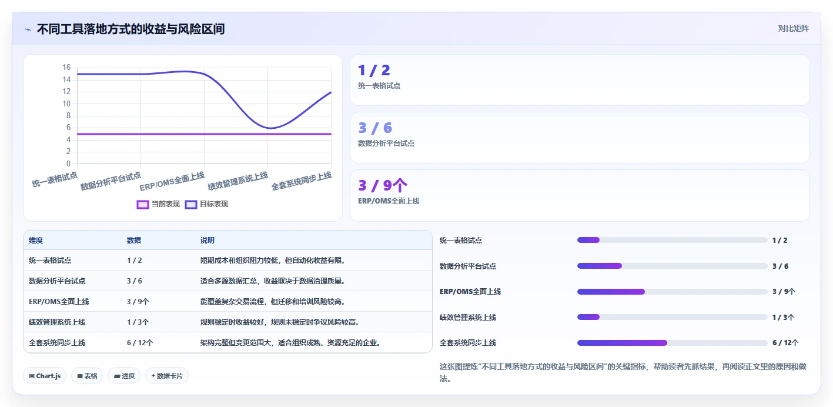Click 绩效管理系统上线 in the table
Viewport: 833px width, 407px height.
(57, 322)
